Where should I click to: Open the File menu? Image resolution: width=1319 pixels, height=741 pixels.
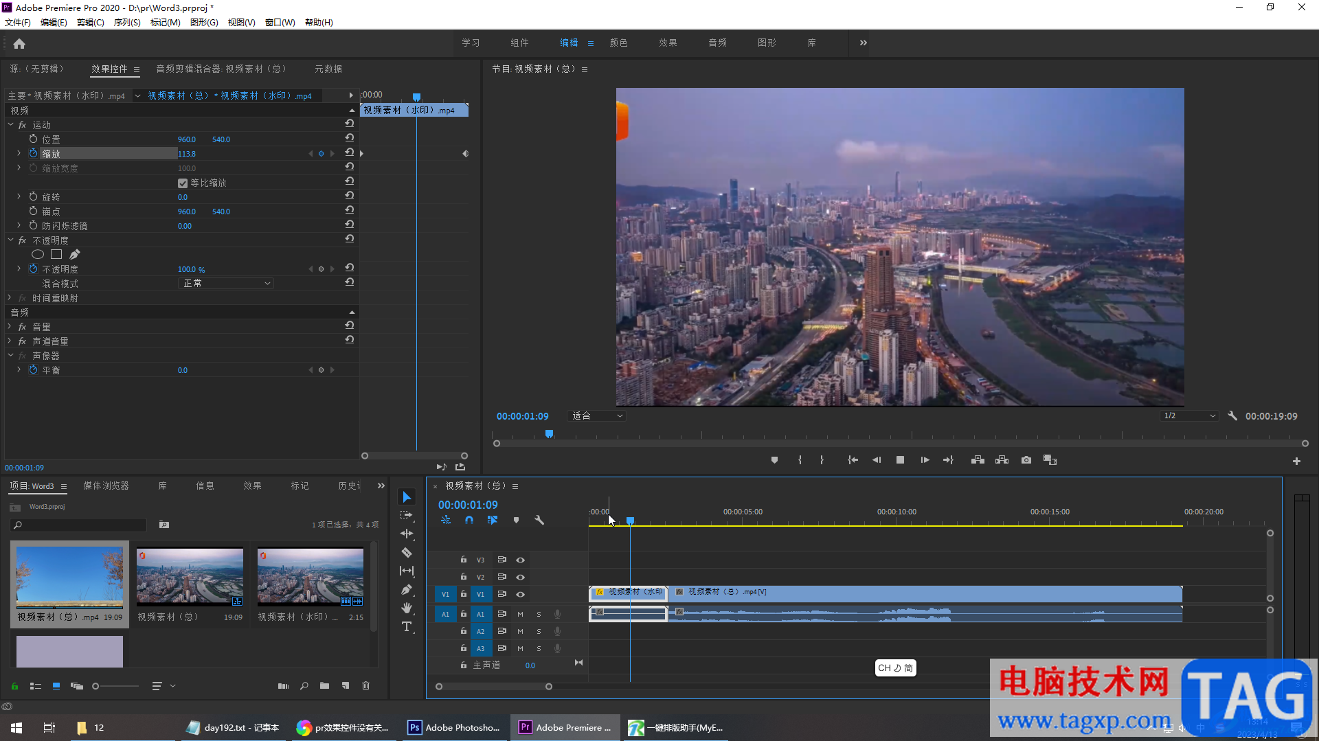point(18,23)
